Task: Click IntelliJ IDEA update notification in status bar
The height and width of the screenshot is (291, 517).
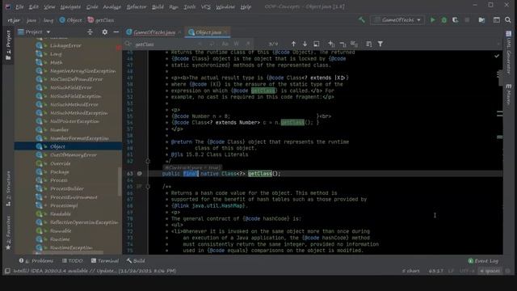Action: 95,272
